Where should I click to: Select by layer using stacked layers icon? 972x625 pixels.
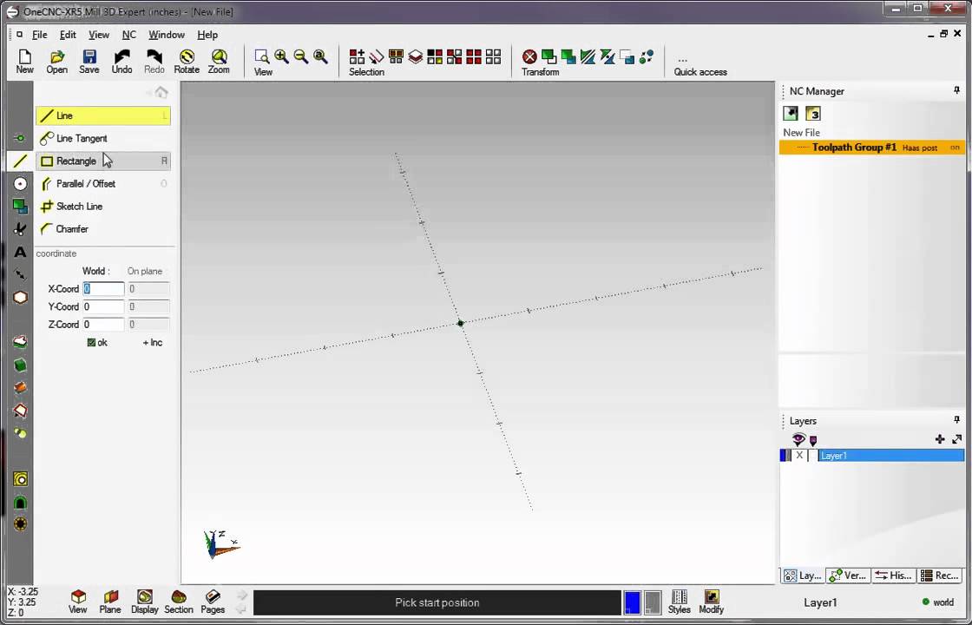click(416, 57)
